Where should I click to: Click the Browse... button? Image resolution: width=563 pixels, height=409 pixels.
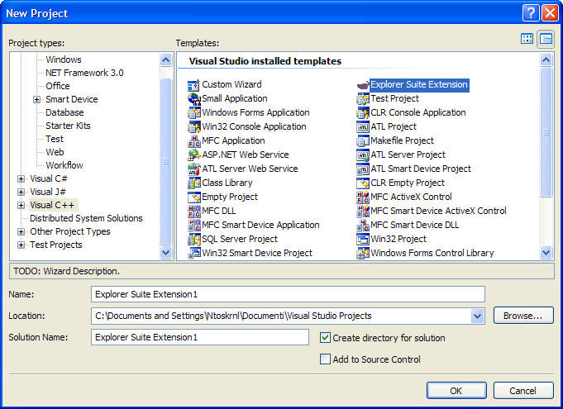point(522,316)
